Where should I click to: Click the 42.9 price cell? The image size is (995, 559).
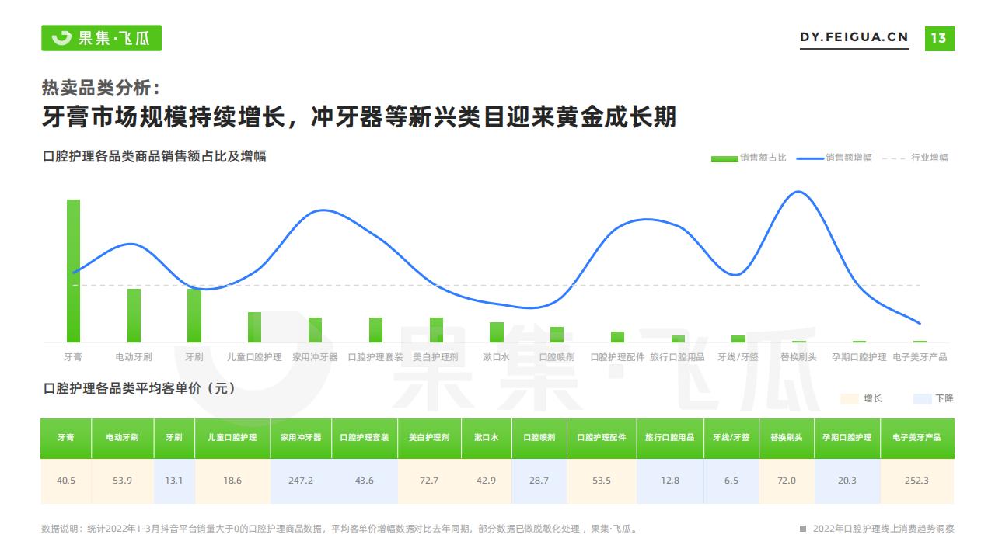coord(486,481)
